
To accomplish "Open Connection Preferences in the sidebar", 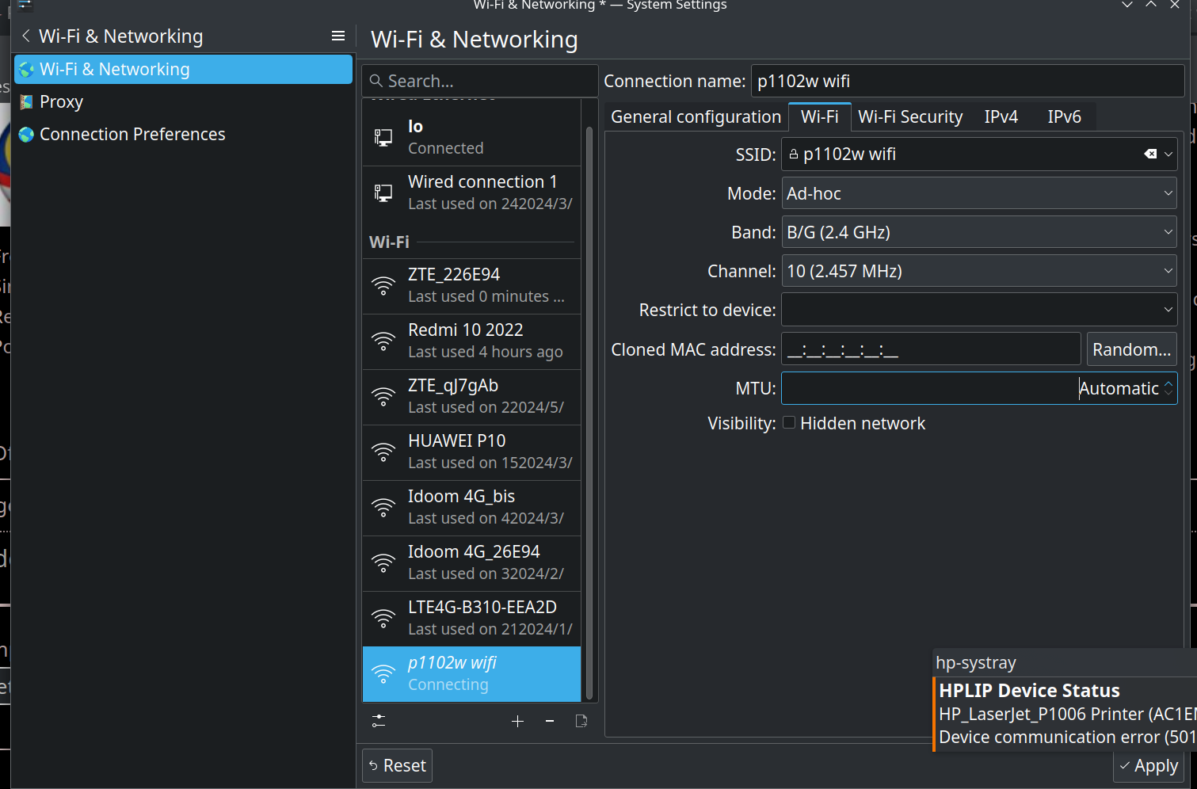I will click(x=132, y=134).
